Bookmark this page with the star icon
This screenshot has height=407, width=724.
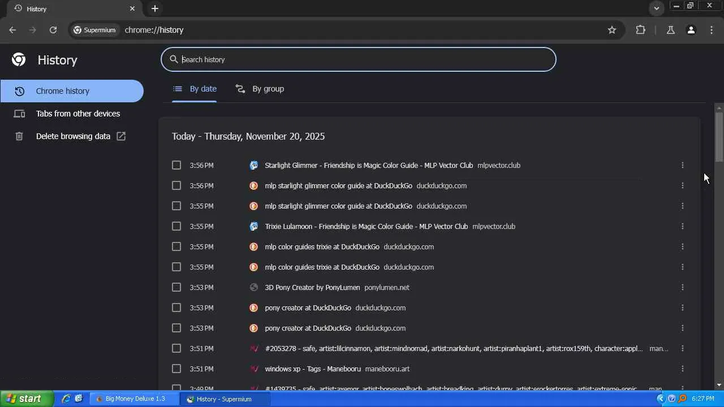(x=612, y=30)
